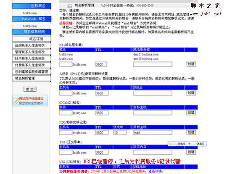Viewport: 225px width, 174px height.
Task: Open 已创建域名服务器管理 in sidebar
Action: 31,72
